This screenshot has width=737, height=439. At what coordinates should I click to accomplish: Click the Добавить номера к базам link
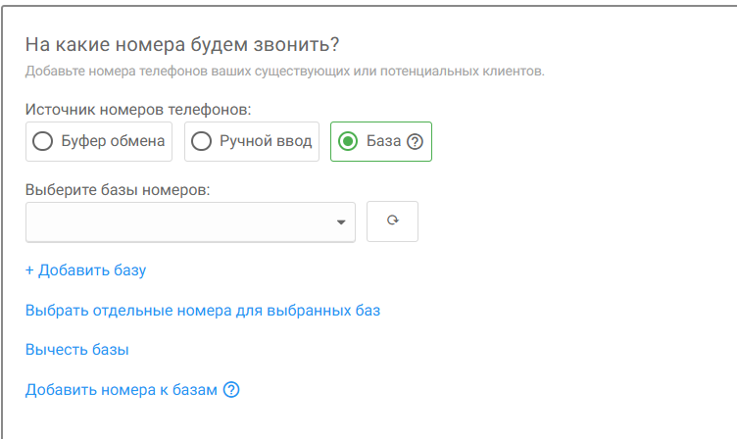click(120, 390)
